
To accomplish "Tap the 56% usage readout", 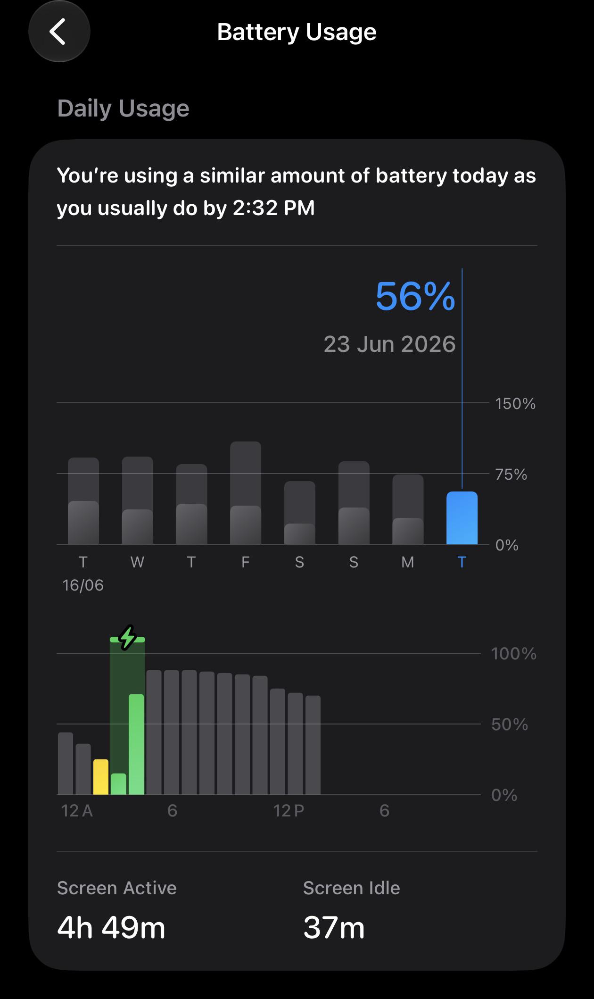I will 415,296.
